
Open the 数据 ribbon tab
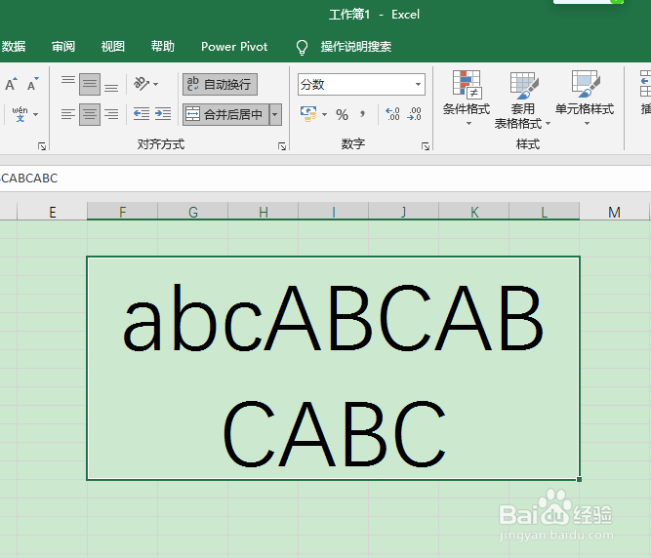(14, 46)
